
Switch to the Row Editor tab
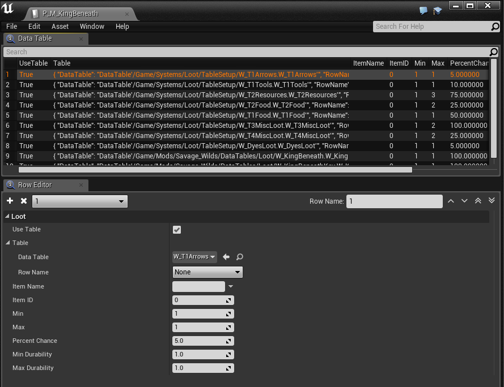pyautogui.click(x=35, y=185)
